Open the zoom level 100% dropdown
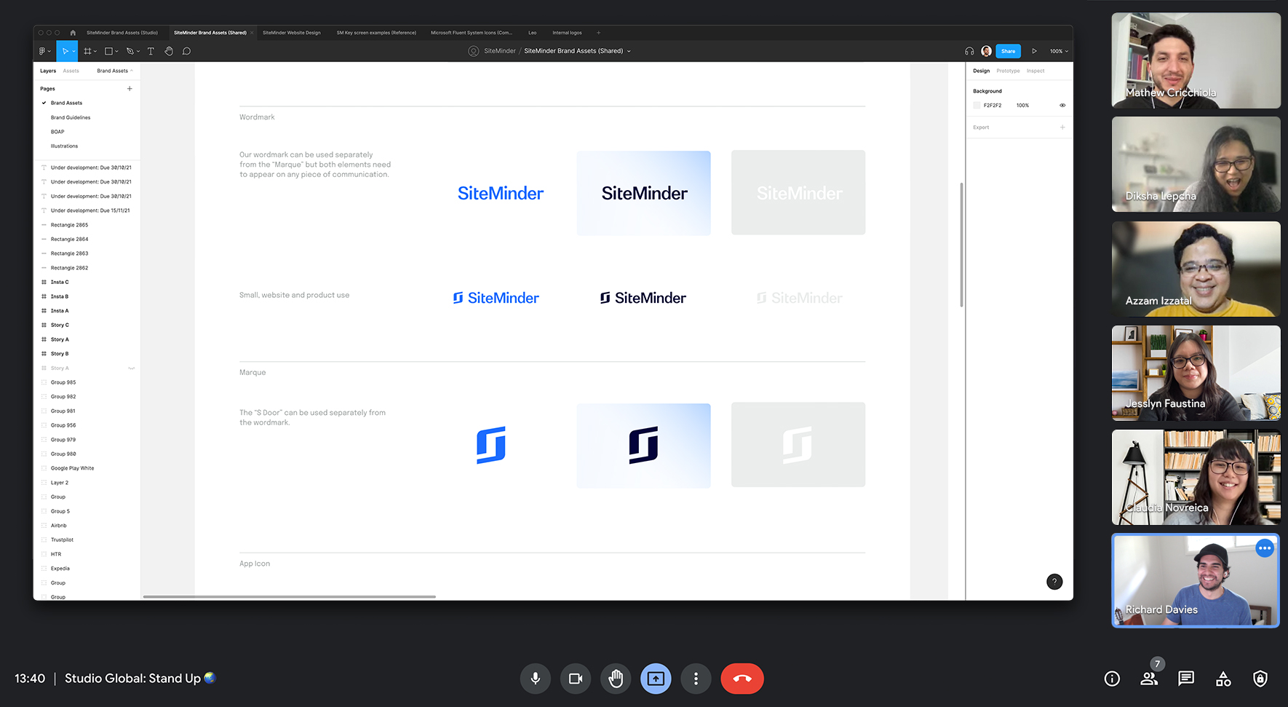Viewport: 1288px width, 707px height. (1059, 51)
